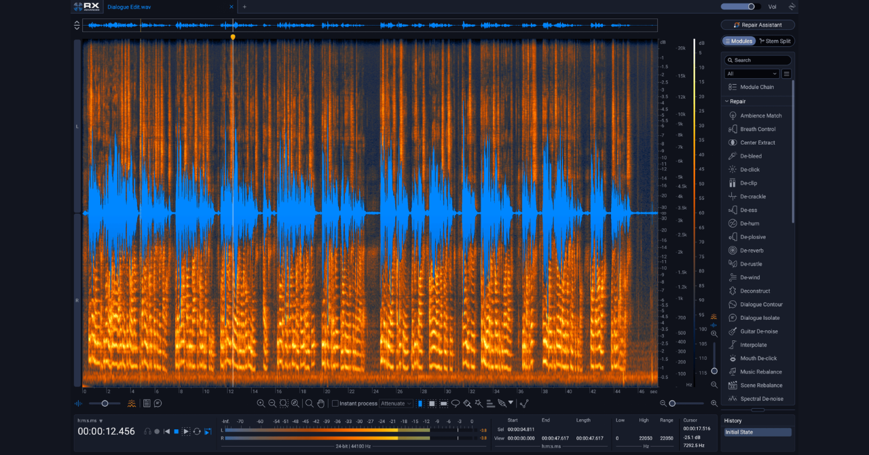
Task: Toggle loop playback
Action: pyautogui.click(x=197, y=431)
